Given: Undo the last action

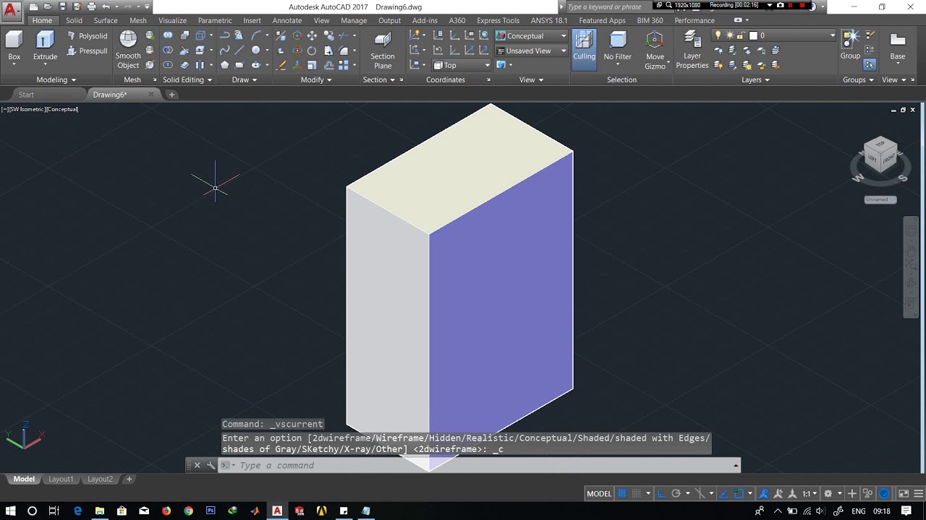Looking at the screenshot, I should click(106, 6).
